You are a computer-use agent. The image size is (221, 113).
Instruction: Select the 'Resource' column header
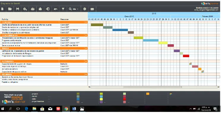64,19
